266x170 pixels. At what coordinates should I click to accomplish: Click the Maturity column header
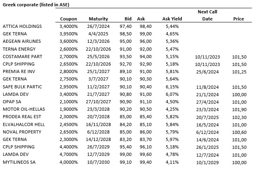click(98, 19)
